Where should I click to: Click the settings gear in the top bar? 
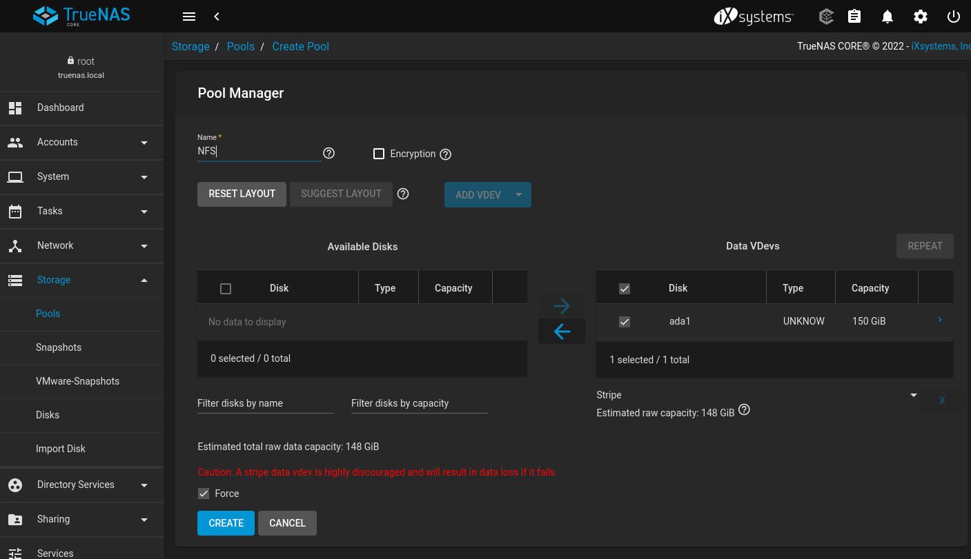pyautogui.click(x=921, y=16)
